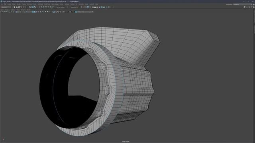Toggle Snap to points
This screenshot has width=255, height=143.
tap(46, 7)
